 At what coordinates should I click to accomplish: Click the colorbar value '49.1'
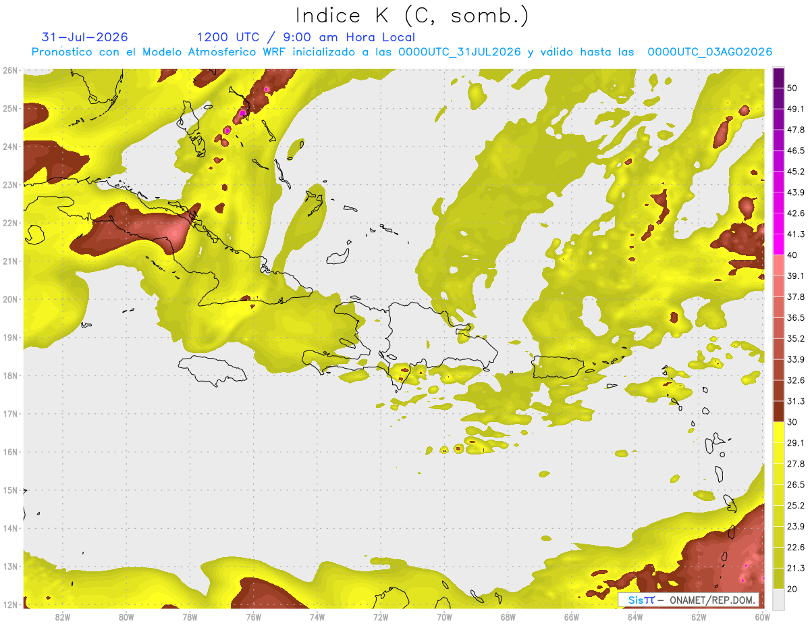pos(795,109)
